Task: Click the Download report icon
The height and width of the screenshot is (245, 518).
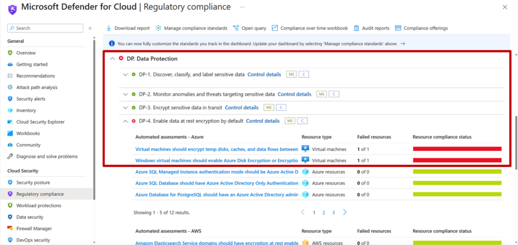Action: (109, 28)
